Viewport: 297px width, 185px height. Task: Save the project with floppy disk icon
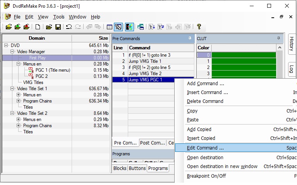click(x=58, y=27)
